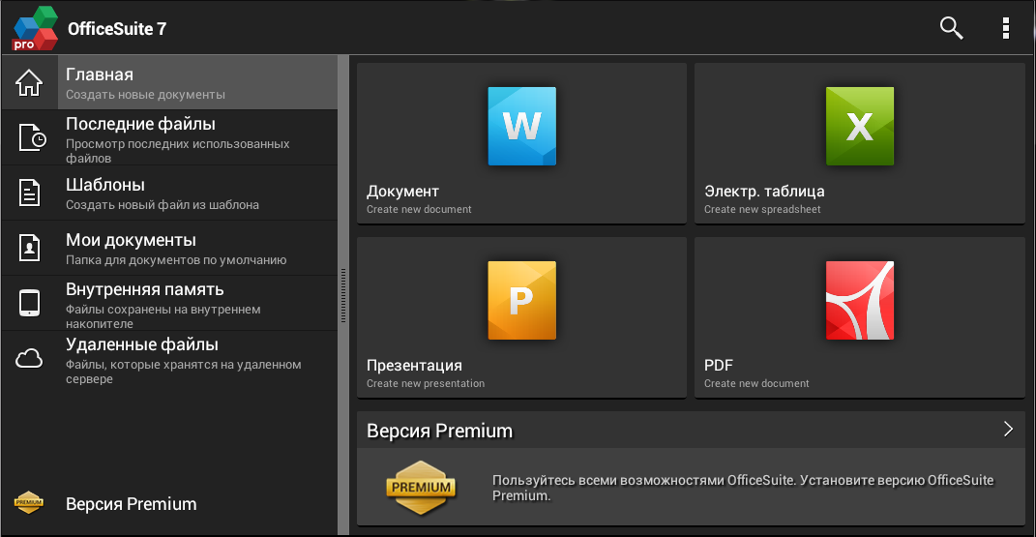Select Мои документы sidebar entry

(131, 240)
